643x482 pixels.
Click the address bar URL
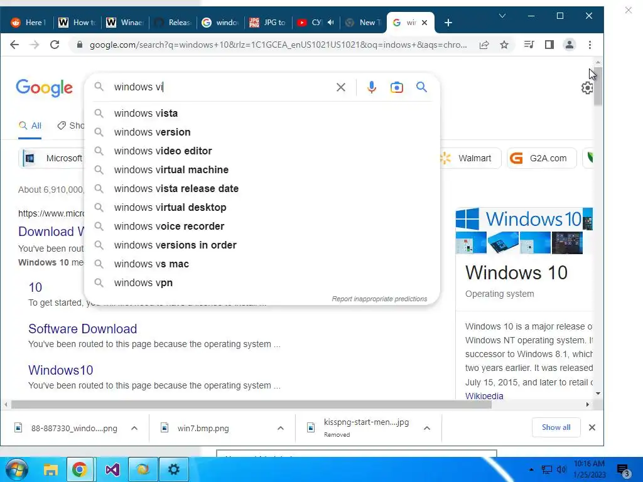coord(278,45)
